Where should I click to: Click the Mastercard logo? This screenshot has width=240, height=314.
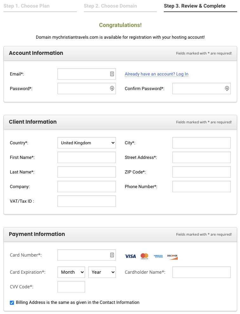click(x=144, y=256)
